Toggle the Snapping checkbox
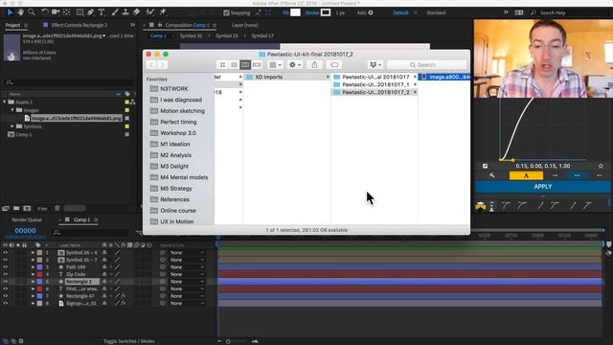 [x=226, y=12]
